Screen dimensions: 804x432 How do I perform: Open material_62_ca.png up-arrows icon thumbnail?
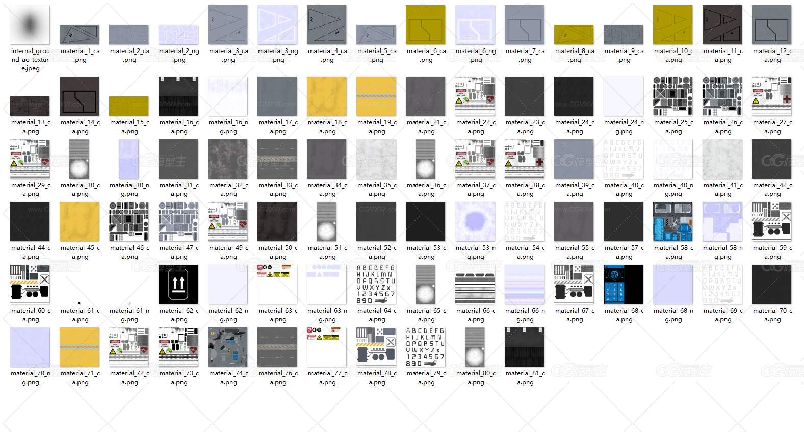point(178,284)
